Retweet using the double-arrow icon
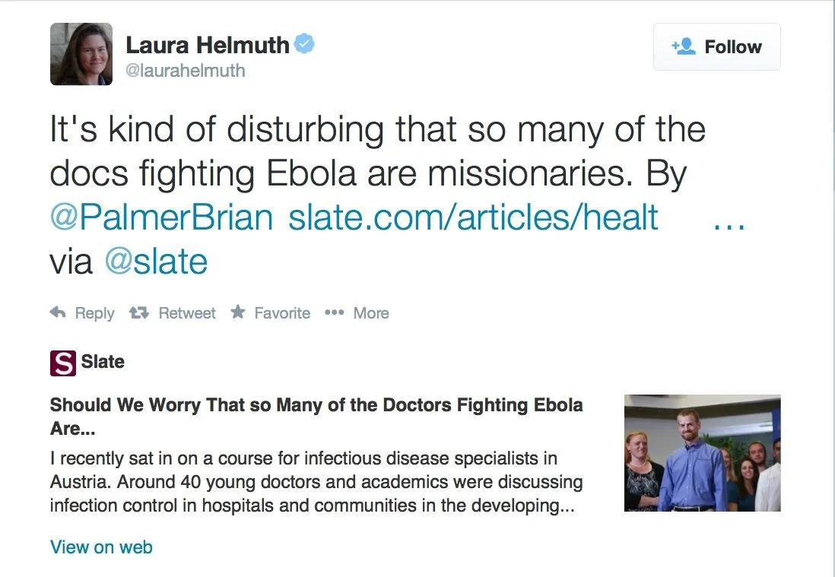835x577 pixels. tap(139, 313)
